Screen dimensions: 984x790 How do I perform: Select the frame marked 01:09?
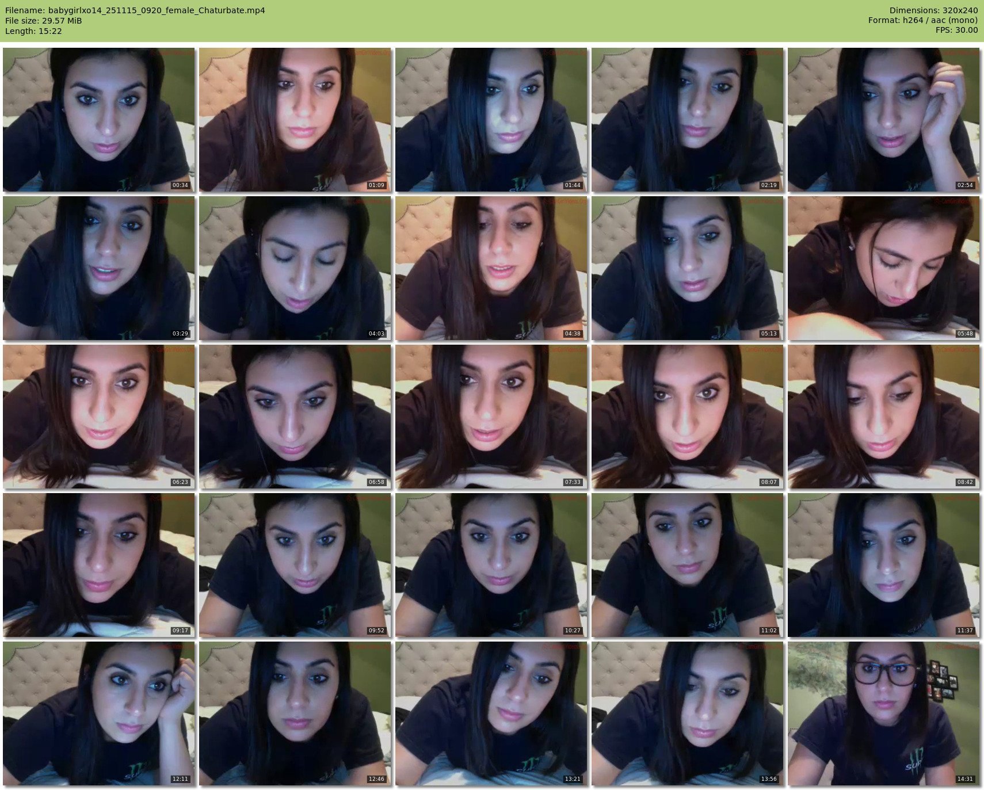click(295, 120)
